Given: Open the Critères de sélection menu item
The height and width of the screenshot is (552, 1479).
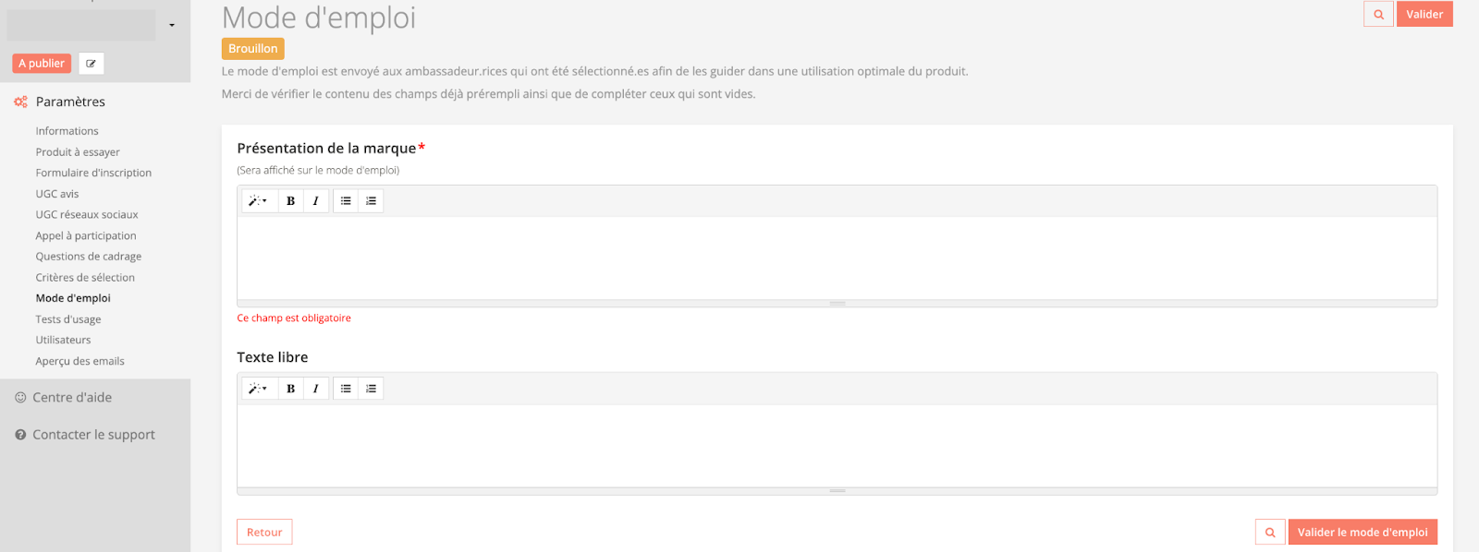Looking at the screenshot, I should click(85, 278).
